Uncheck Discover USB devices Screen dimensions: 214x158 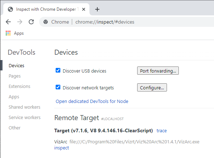click(x=58, y=70)
